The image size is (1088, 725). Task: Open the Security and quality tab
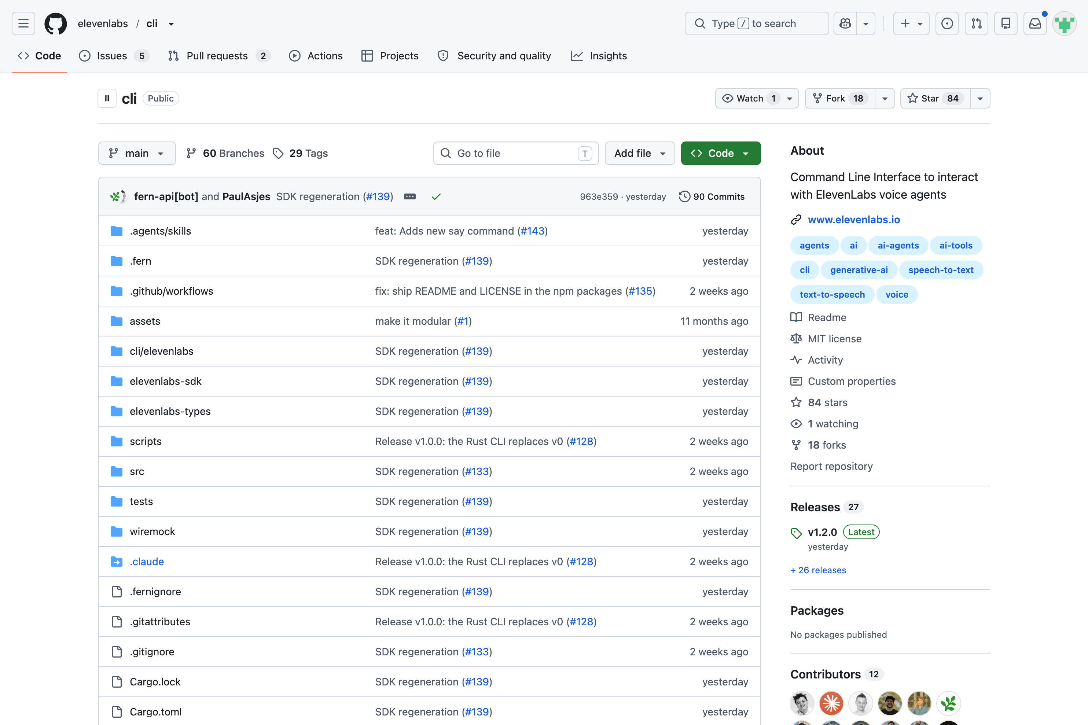(x=494, y=56)
